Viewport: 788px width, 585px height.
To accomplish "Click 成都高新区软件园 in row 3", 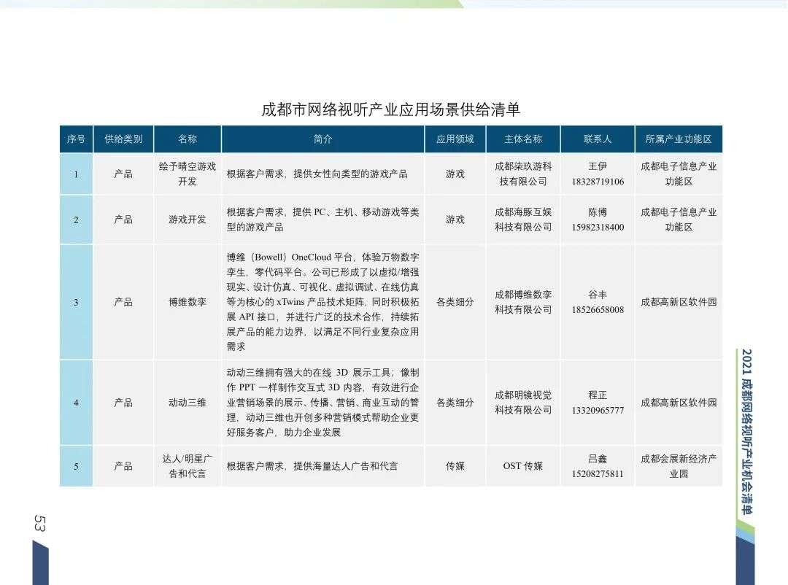I will coord(679,302).
